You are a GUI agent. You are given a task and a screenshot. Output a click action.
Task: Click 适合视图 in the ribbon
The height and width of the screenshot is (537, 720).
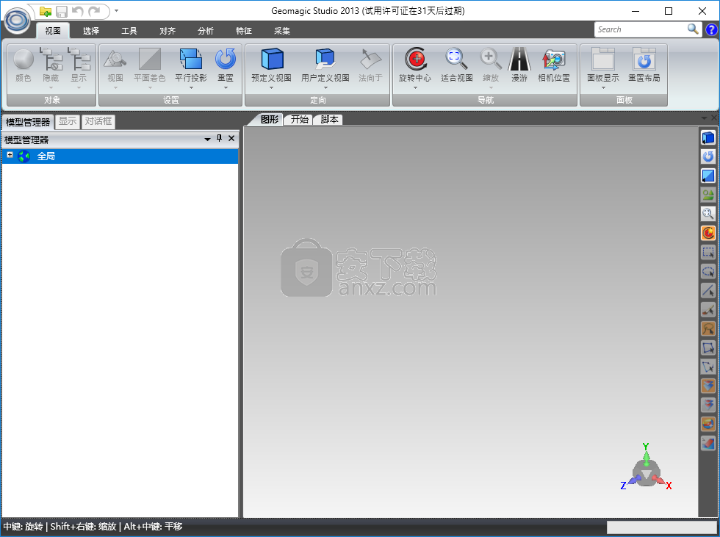pos(456,65)
